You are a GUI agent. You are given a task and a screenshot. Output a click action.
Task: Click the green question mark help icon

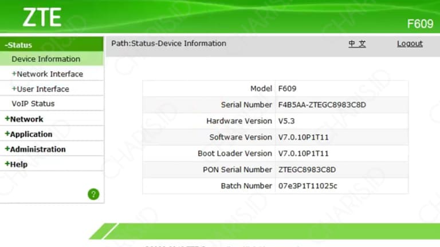click(x=93, y=194)
